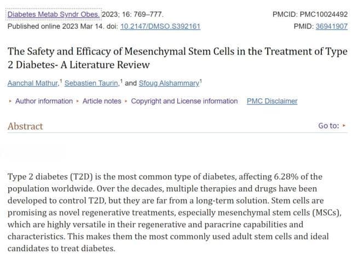Click the abstract paragraph about Type 2 diabetes
358x262 pixels.
175,212
